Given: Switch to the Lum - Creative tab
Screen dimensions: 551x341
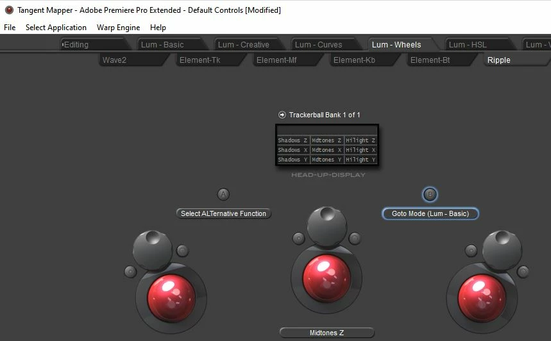Looking at the screenshot, I should coord(248,45).
